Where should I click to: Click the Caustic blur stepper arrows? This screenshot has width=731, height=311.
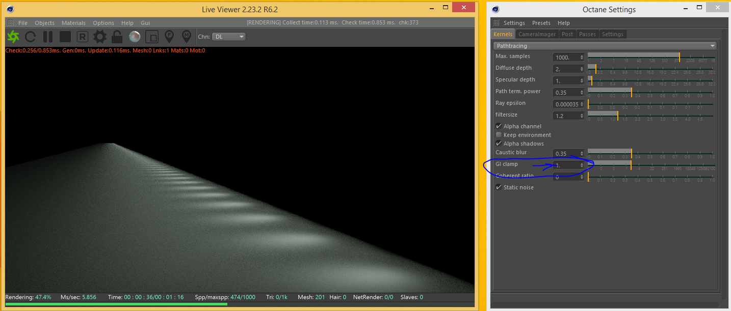coord(582,154)
